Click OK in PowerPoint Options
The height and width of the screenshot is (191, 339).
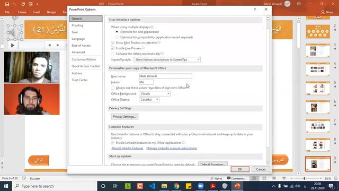click(x=240, y=169)
